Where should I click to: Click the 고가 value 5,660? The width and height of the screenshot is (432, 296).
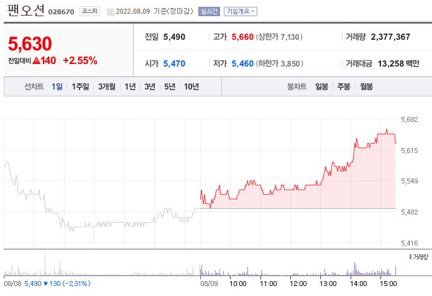pyautogui.click(x=242, y=37)
